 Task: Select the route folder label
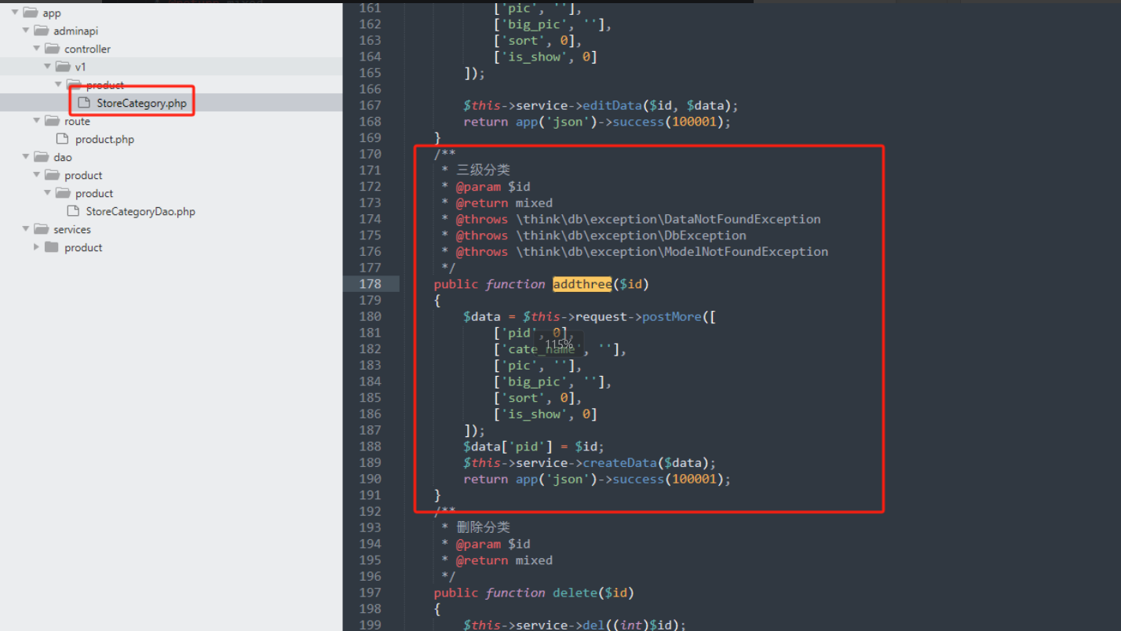[77, 121]
